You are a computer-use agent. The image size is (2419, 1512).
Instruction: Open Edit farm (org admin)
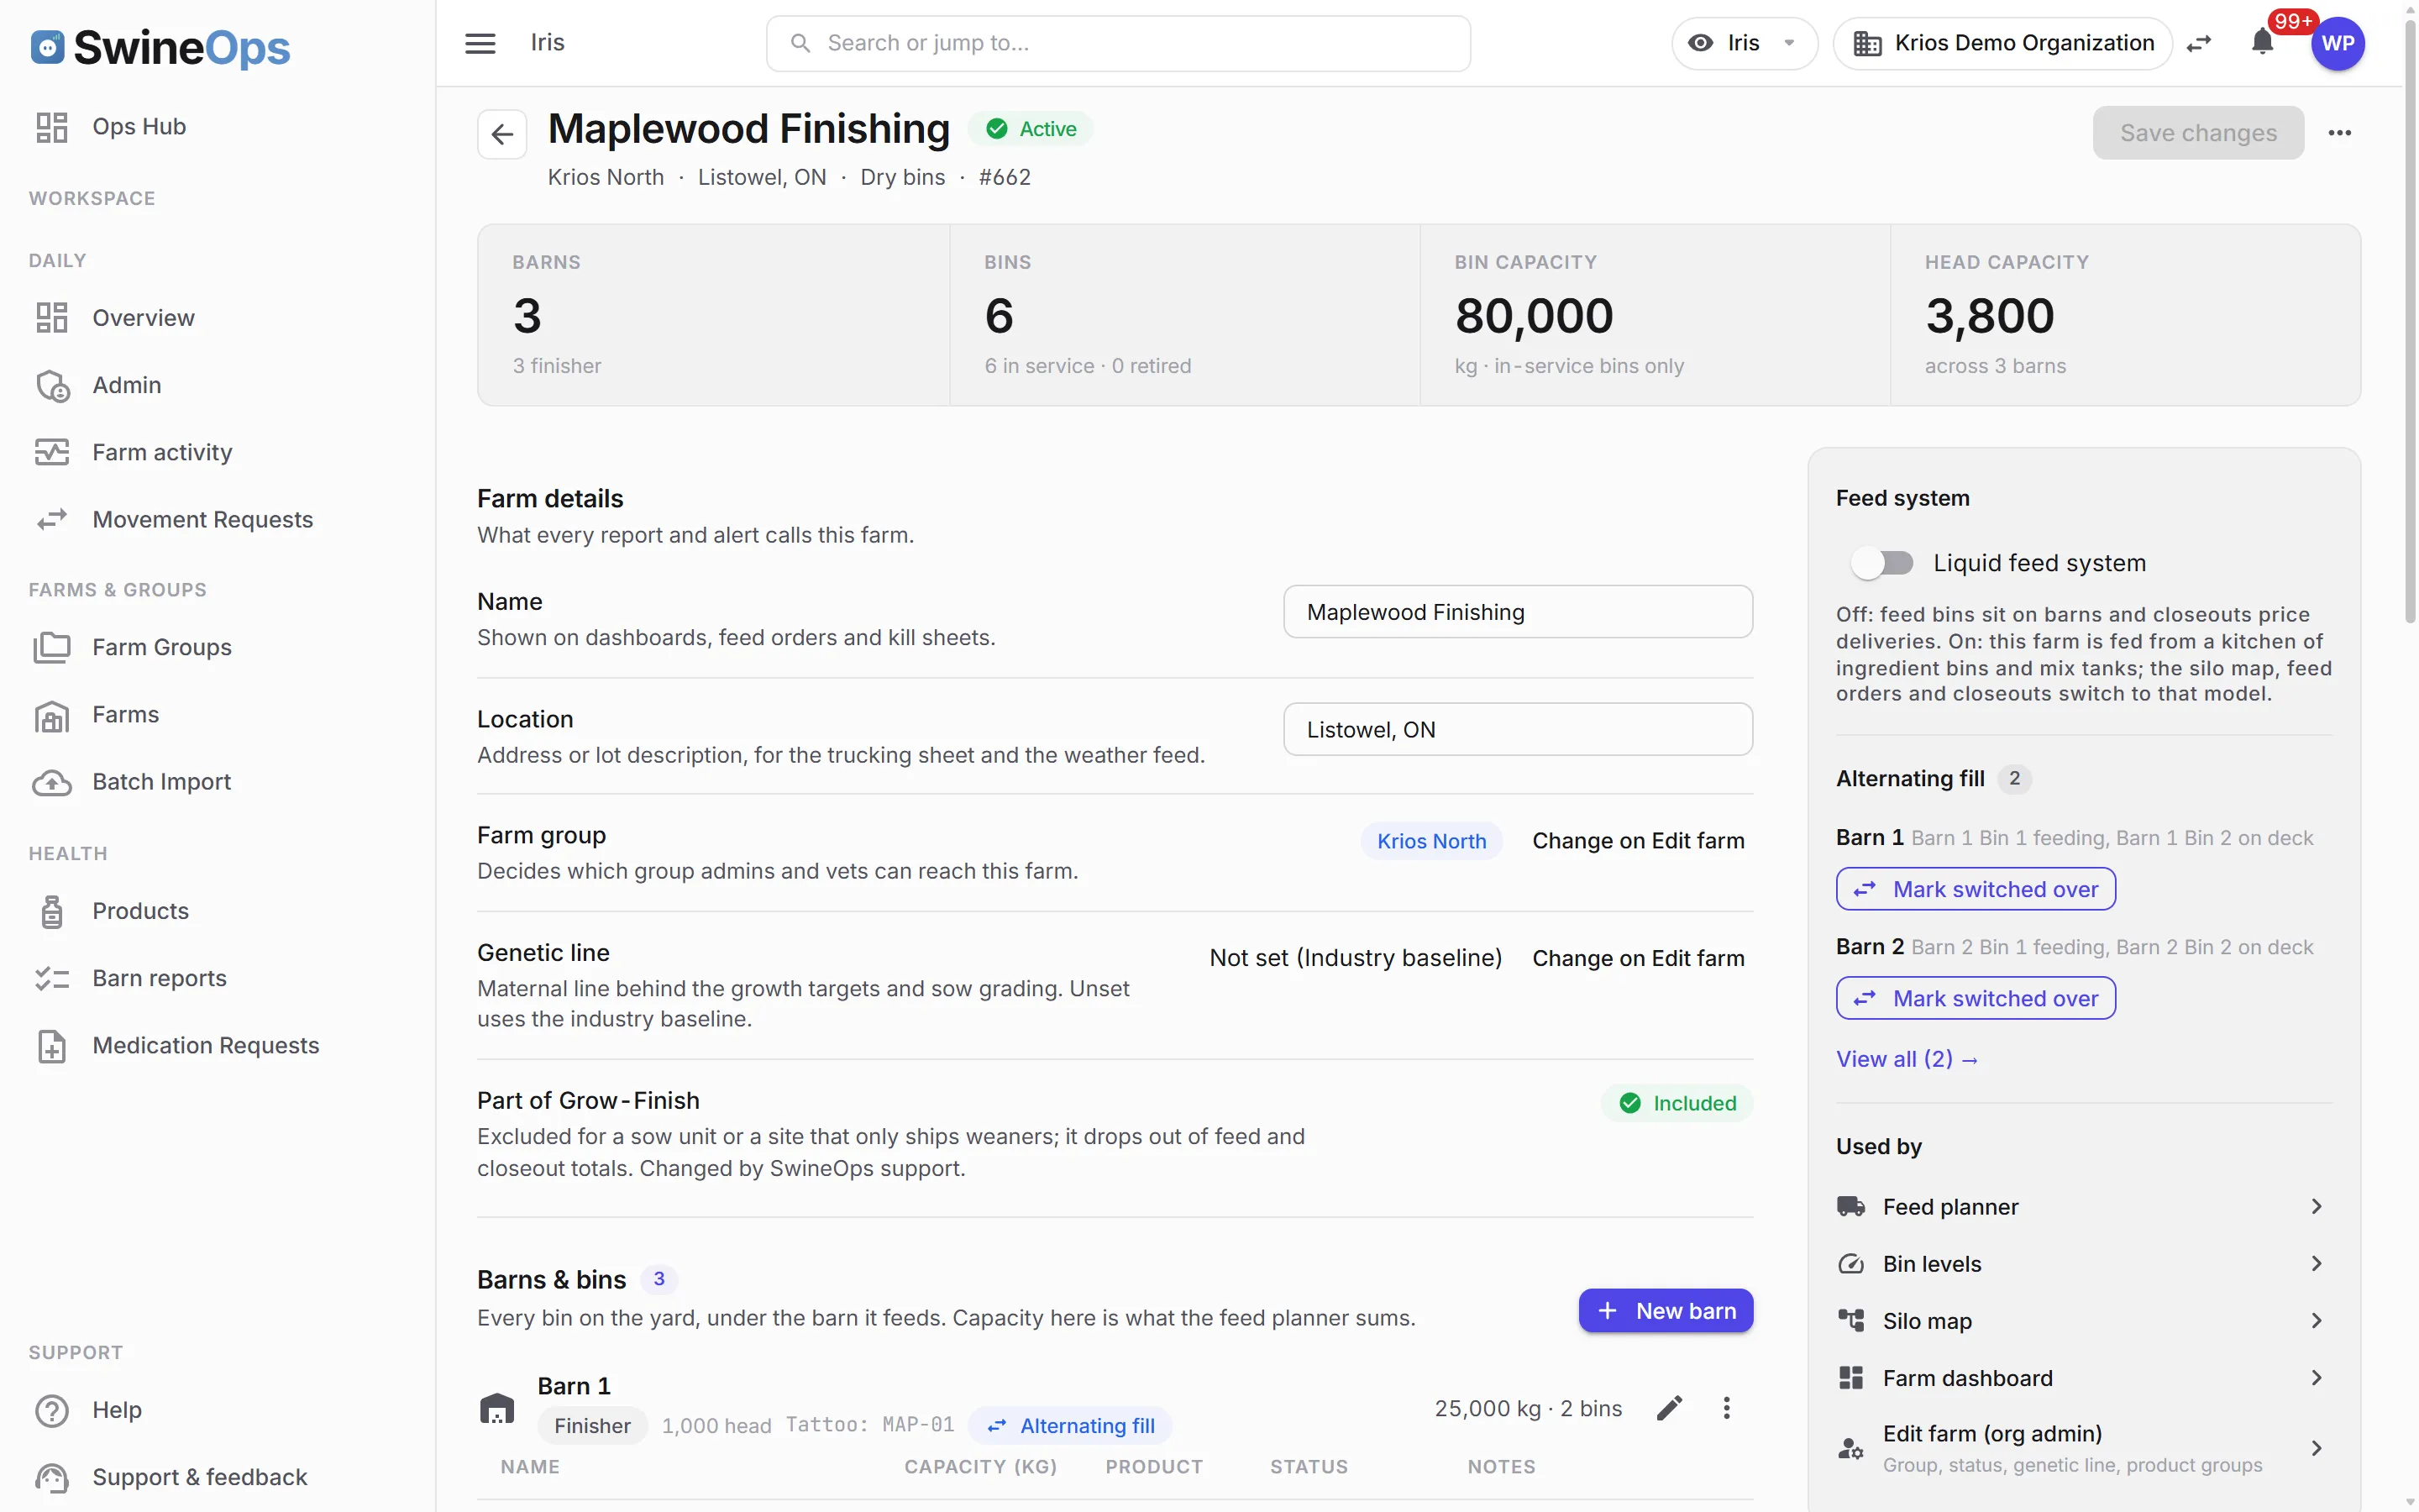[x=2083, y=1448]
